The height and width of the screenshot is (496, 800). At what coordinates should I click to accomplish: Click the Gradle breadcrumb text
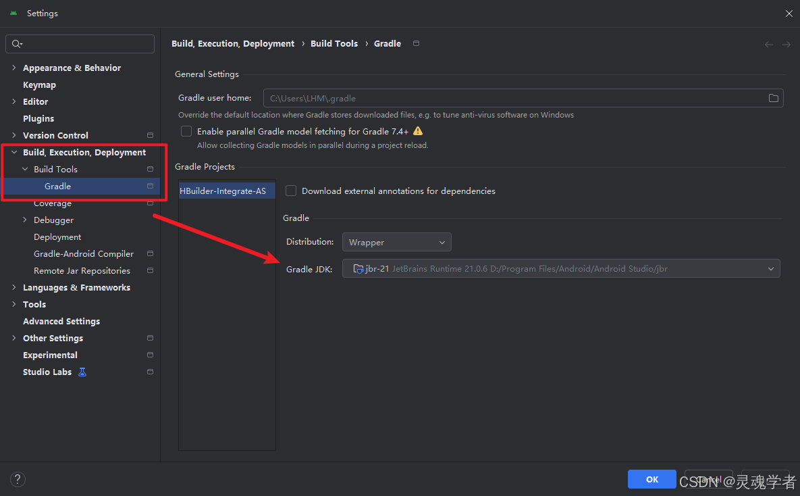pos(388,43)
